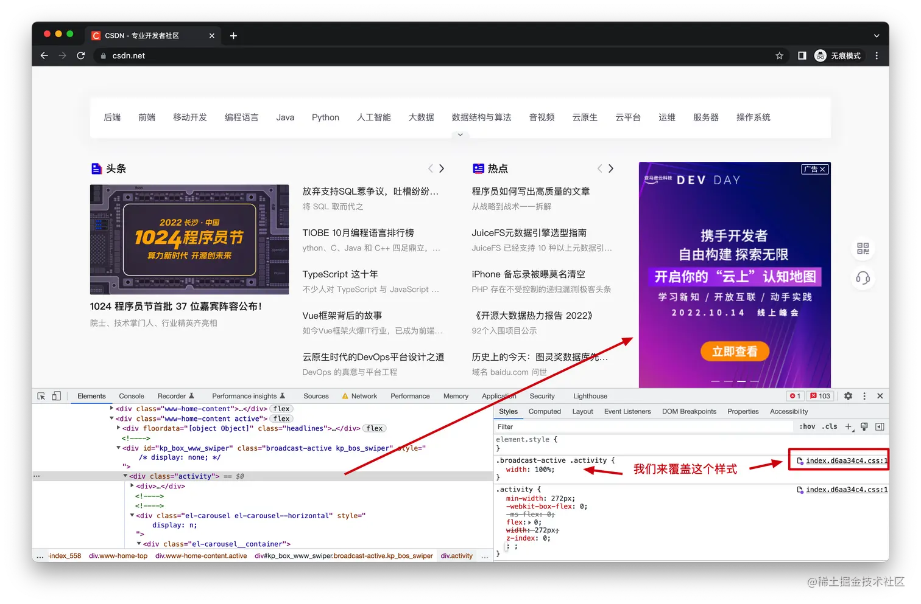Go forward in browser history

[x=62, y=55]
